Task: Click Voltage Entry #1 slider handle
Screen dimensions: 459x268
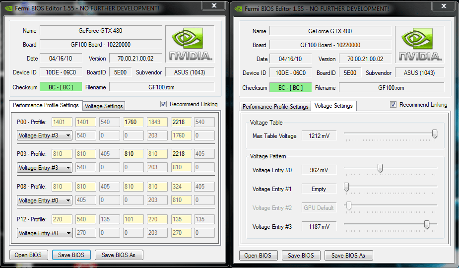Action: tap(346, 187)
